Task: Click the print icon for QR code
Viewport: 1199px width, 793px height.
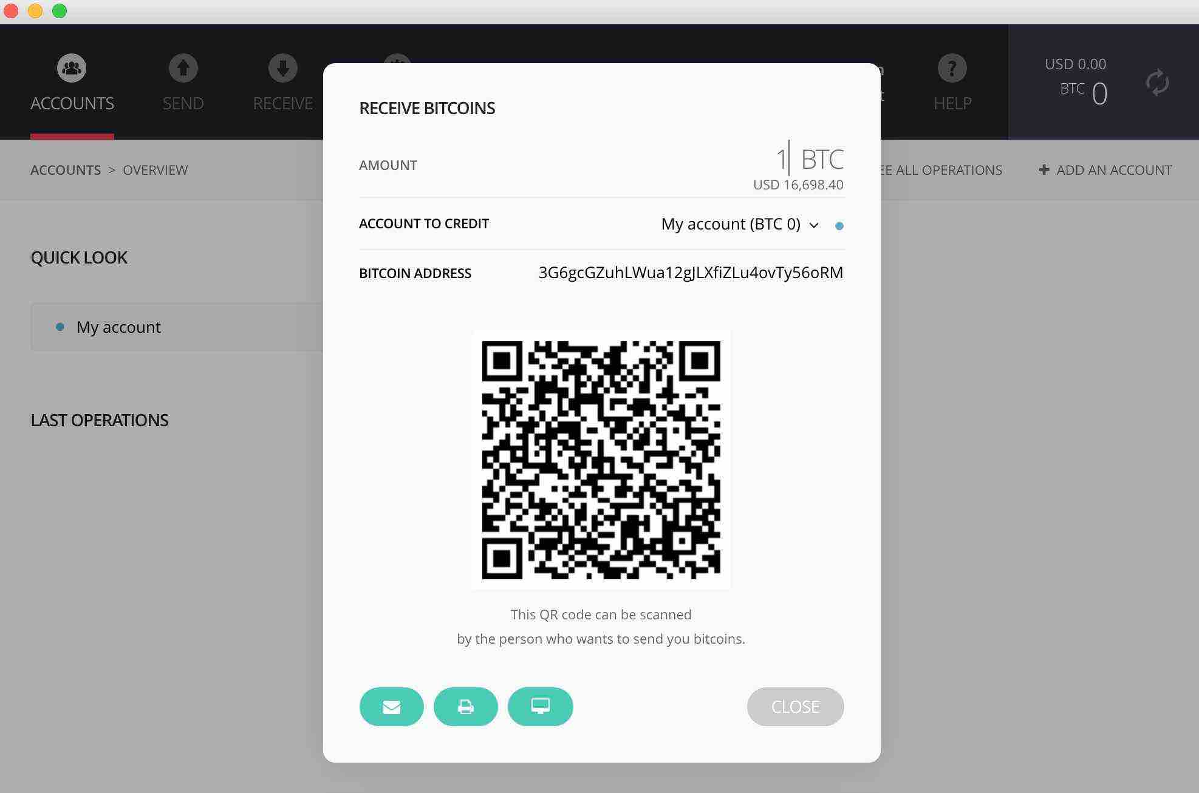Action: click(x=466, y=706)
